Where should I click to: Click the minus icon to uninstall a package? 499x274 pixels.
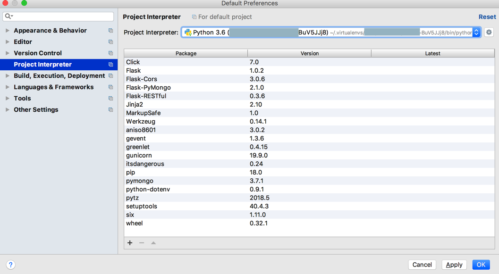click(142, 243)
